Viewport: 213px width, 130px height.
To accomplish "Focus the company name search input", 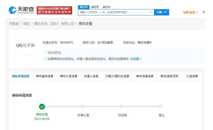I will [x=115, y=12].
